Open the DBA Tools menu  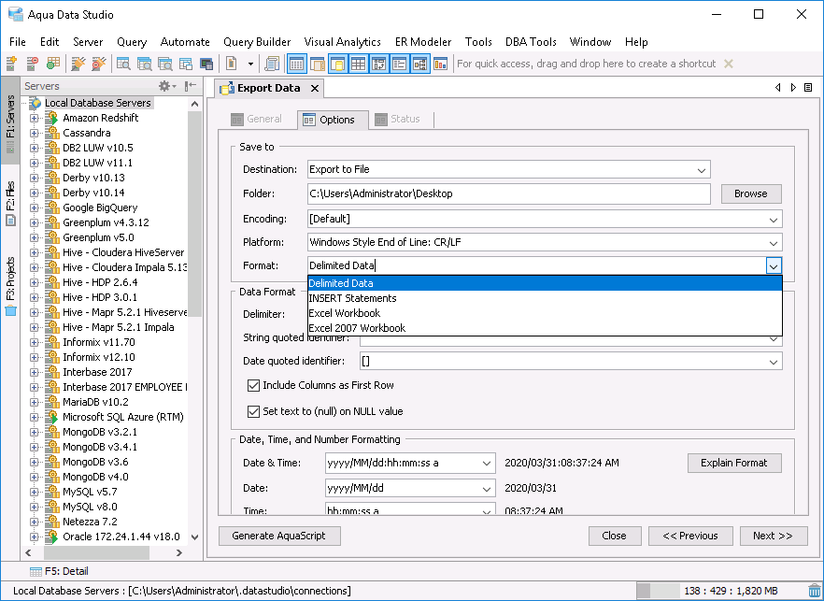(531, 42)
